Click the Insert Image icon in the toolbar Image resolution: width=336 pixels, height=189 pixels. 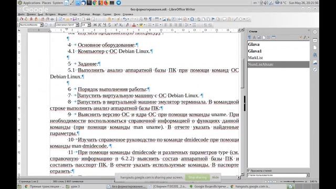(164, 19)
